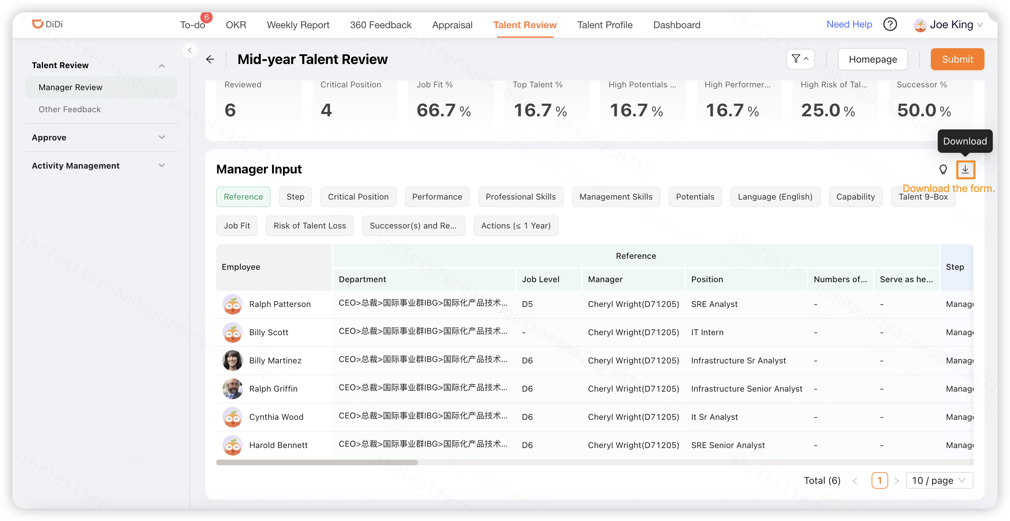Open the To-do tab

click(192, 25)
